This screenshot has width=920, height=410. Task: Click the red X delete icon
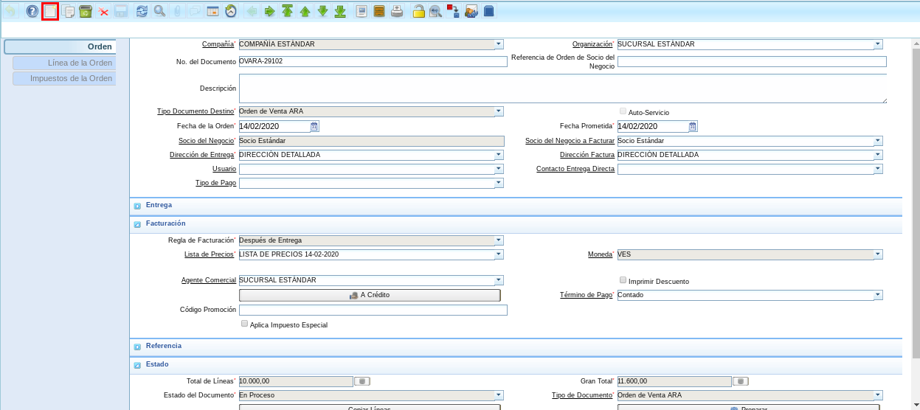coord(103,11)
